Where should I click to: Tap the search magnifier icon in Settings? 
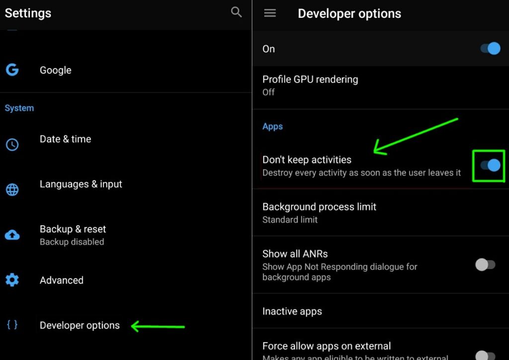click(x=236, y=12)
